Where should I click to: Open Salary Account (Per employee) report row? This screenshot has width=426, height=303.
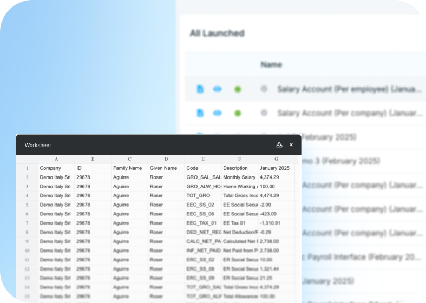(x=305, y=89)
